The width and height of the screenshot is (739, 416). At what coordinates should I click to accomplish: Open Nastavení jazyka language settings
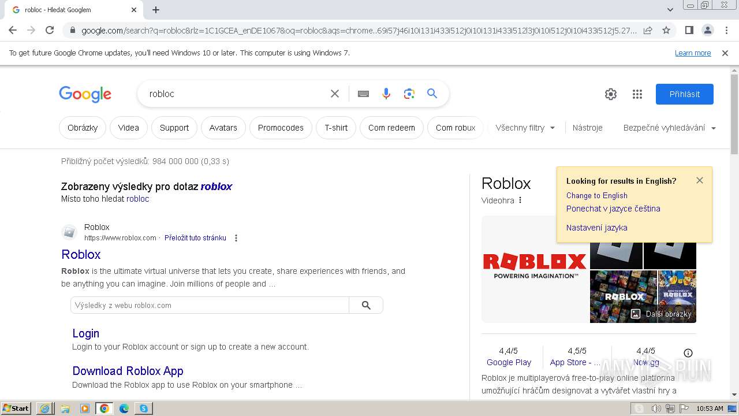click(x=596, y=228)
